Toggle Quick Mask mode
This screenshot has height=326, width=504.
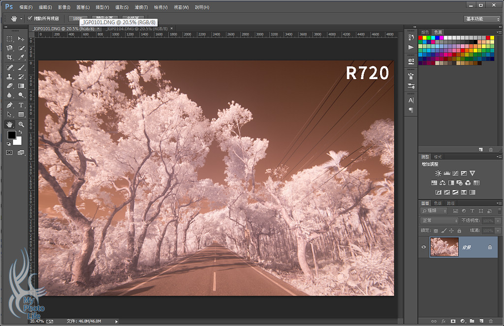coord(9,152)
